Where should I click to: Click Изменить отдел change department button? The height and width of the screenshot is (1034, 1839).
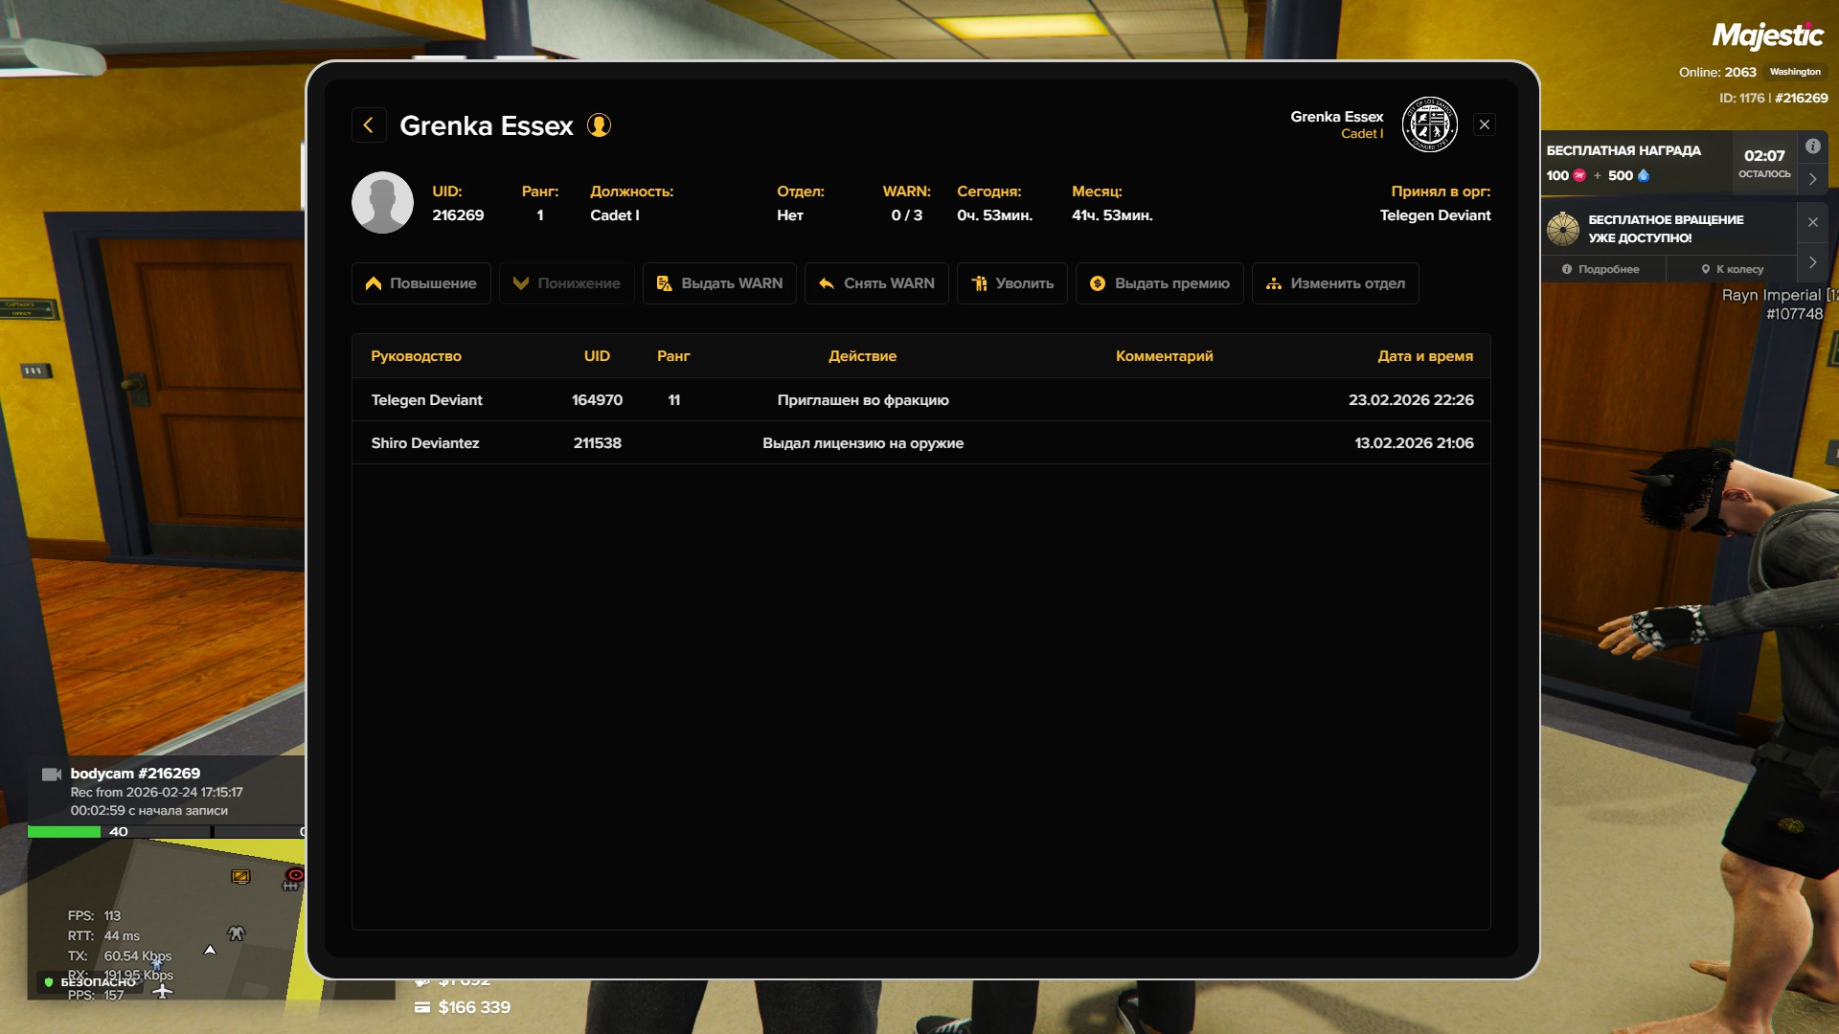(x=1334, y=283)
